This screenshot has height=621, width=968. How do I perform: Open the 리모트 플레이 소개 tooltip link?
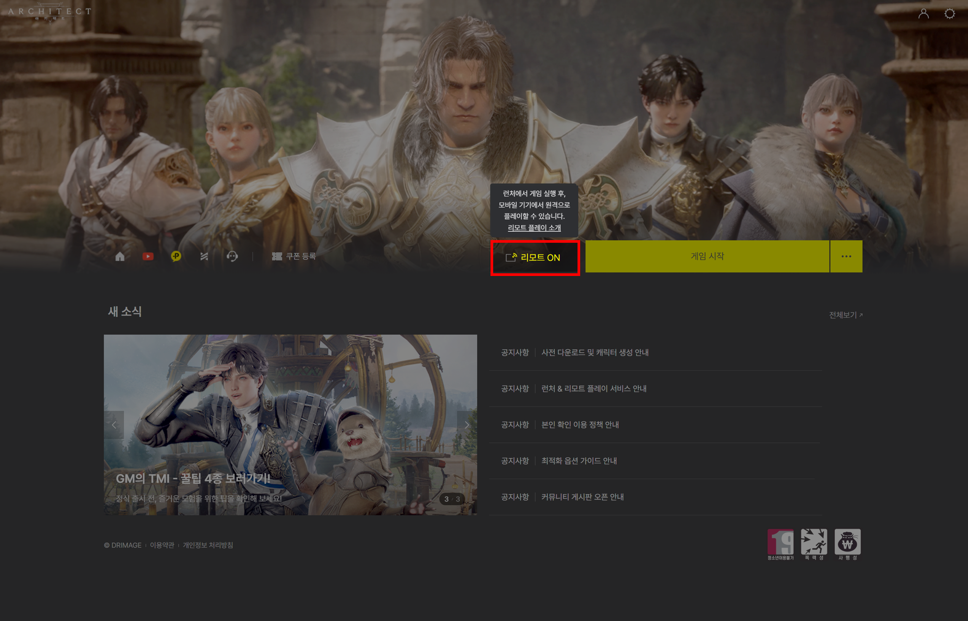click(x=534, y=228)
